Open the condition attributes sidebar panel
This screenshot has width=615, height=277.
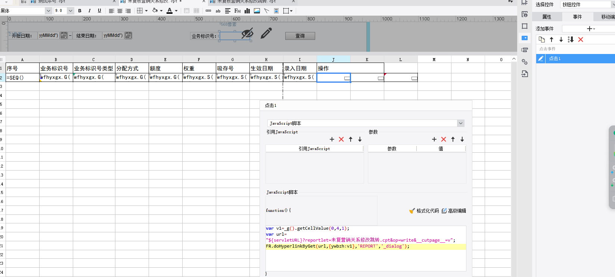(x=525, y=50)
